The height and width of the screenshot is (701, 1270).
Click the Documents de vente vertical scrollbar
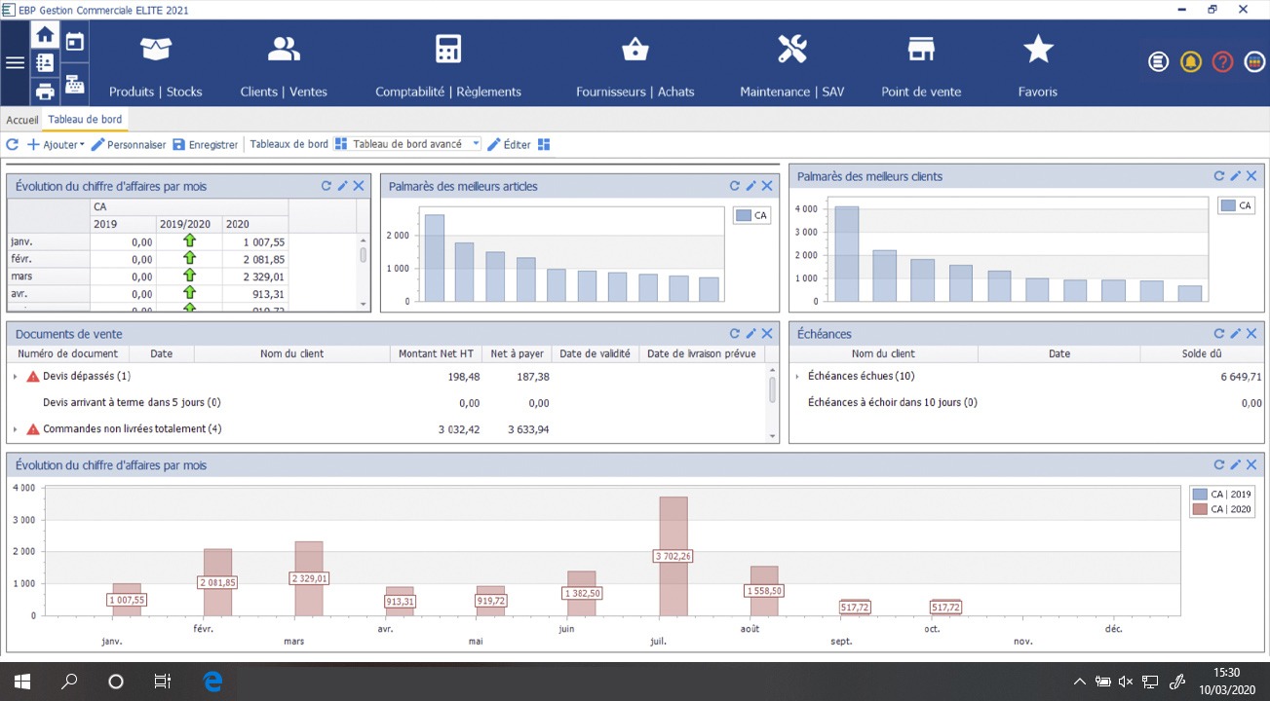[x=772, y=389]
